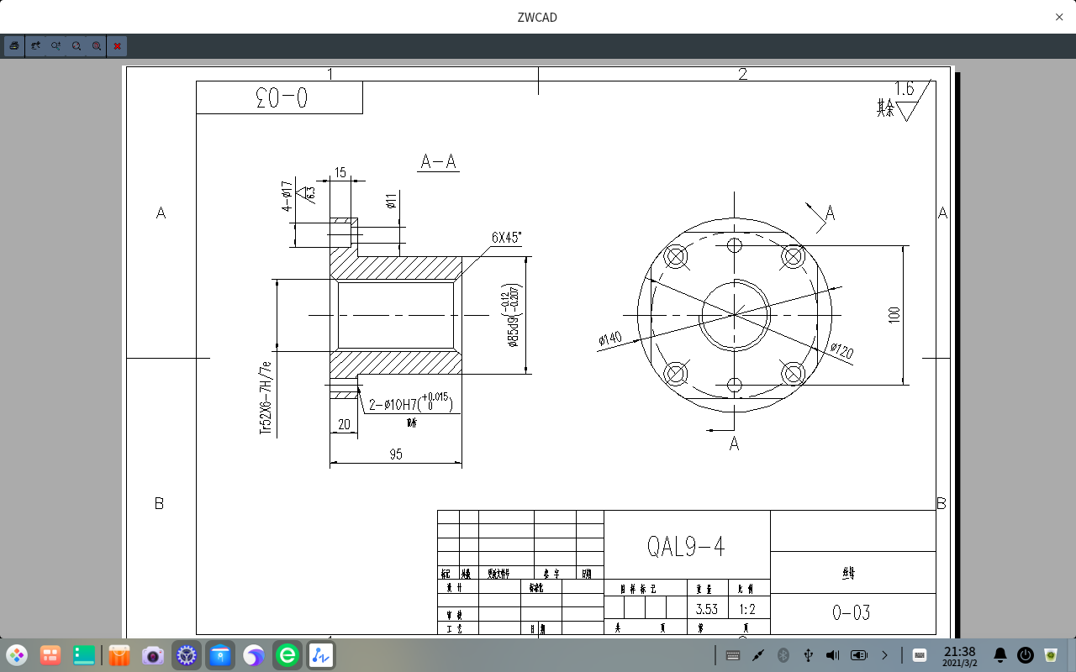Expand the tray with the chevron arrow

(x=884, y=655)
